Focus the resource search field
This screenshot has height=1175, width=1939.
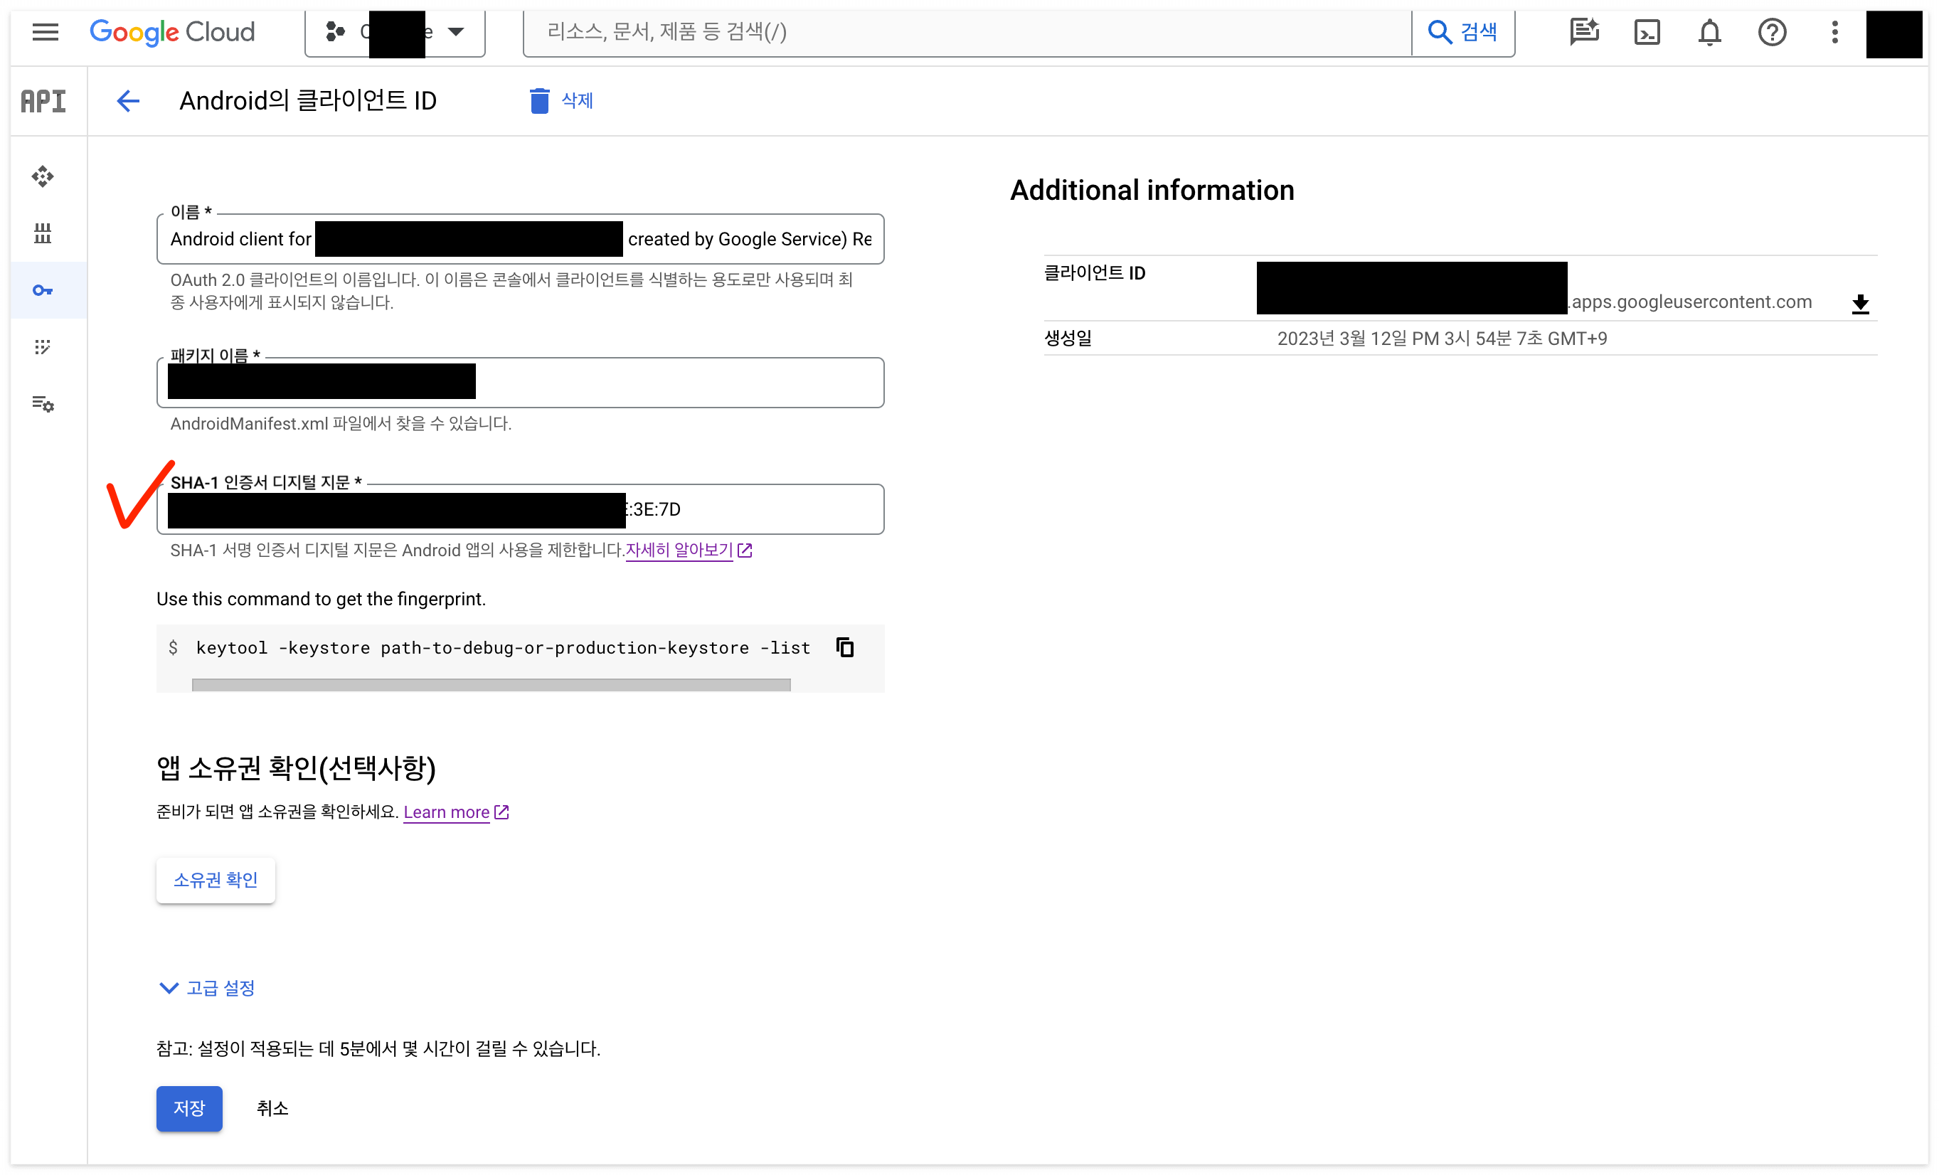click(967, 32)
